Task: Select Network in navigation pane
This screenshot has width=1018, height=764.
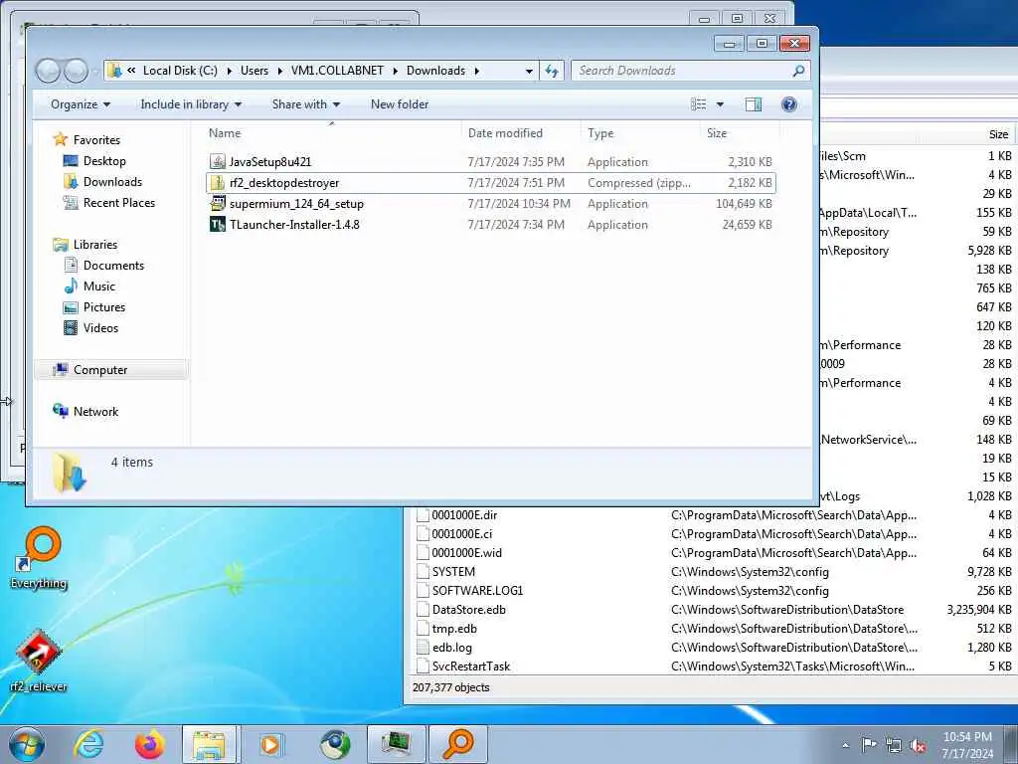Action: (x=85, y=411)
